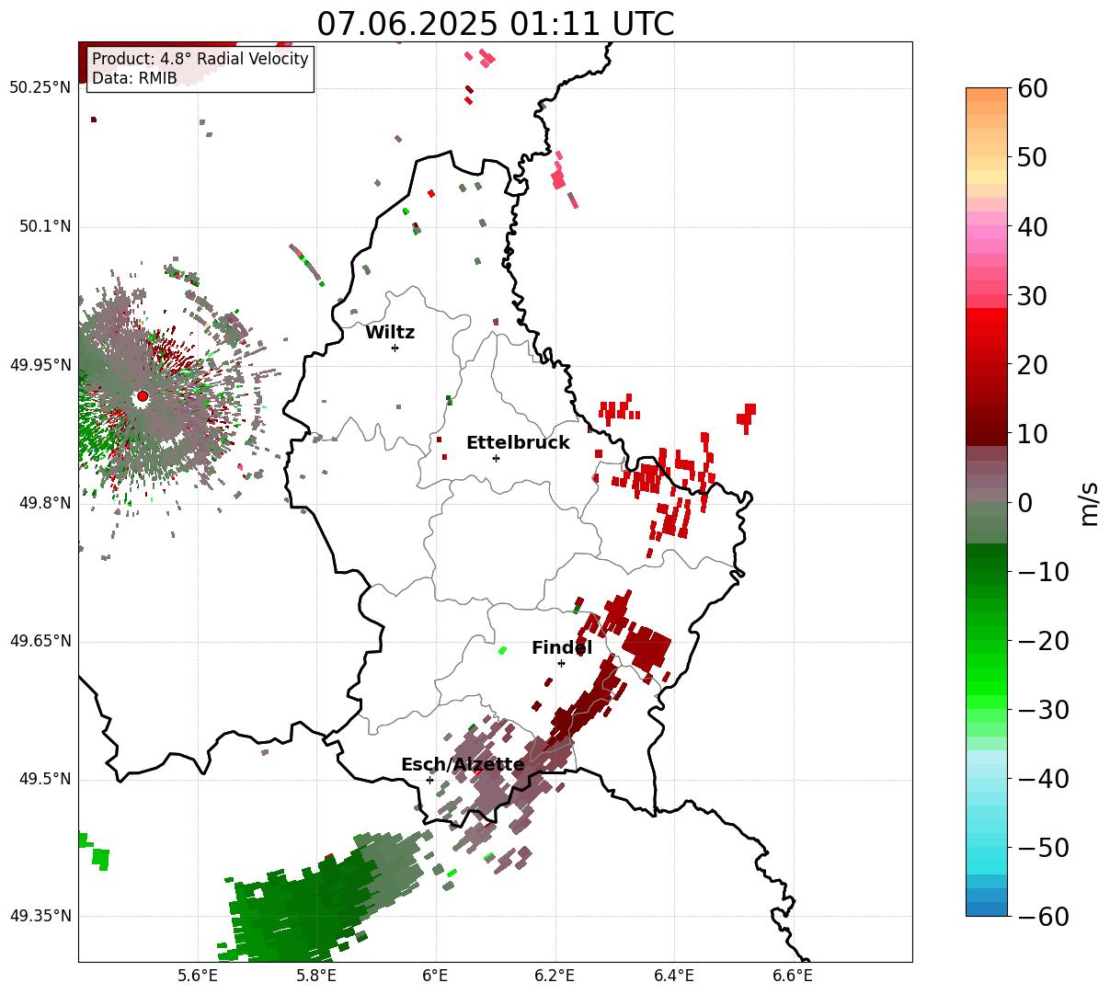Click the Wiltz city label

(x=390, y=333)
